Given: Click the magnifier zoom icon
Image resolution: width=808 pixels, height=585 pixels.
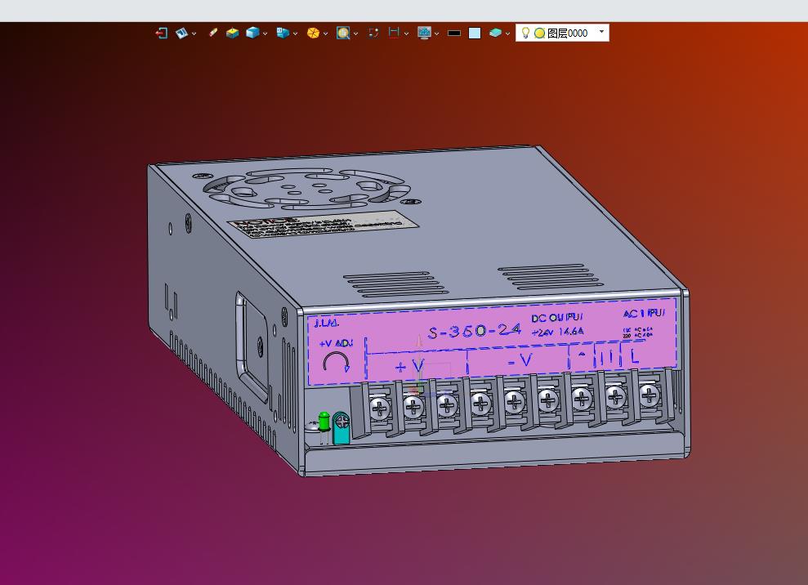Looking at the screenshot, I should click(x=343, y=33).
